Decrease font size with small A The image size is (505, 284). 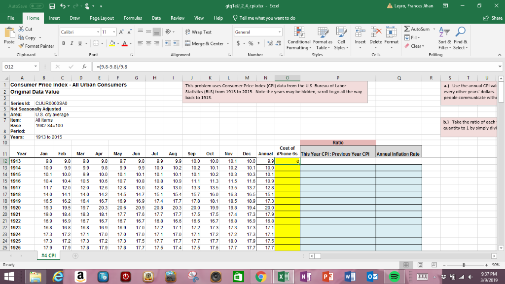(x=129, y=32)
